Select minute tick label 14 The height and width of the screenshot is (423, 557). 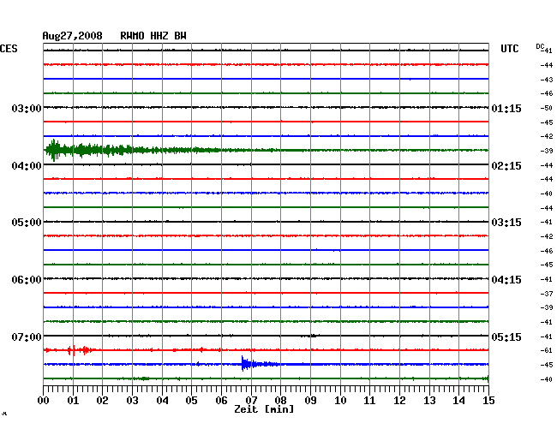[459, 400]
